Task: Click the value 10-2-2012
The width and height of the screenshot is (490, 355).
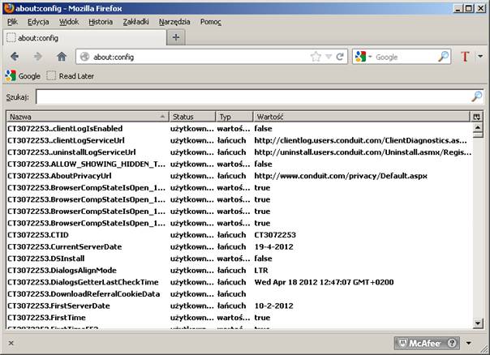Action: pyautogui.click(x=273, y=306)
